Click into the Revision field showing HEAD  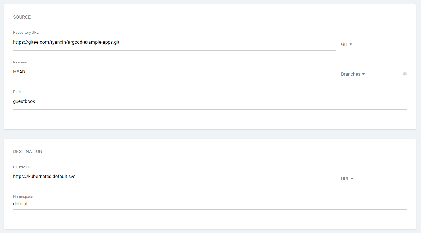(170, 72)
